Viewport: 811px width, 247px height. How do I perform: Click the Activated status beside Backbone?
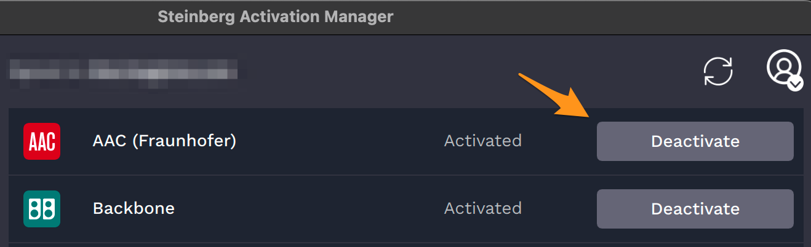482,208
